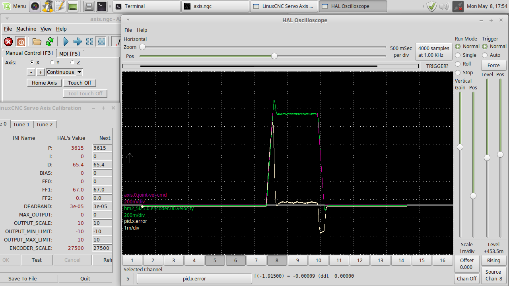Click the green desktop panel launcher
Screen dimensions: 509x286
tap(73, 6)
